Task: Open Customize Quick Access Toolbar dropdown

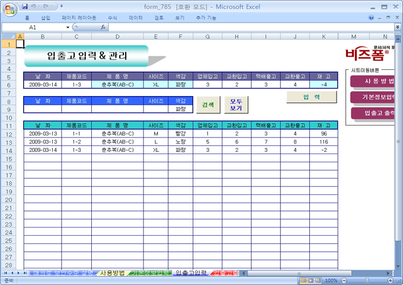Action: pyautogui.click(x=62, y=6)
